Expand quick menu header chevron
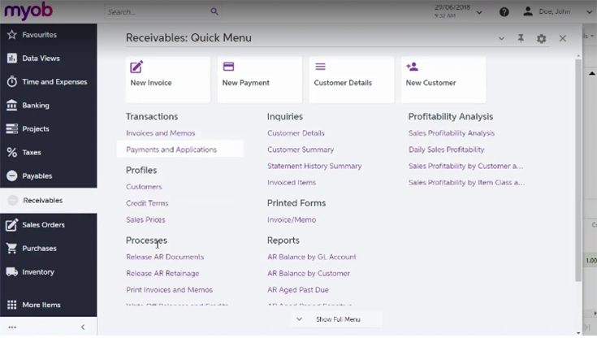The image size is (597, 338). (x=501, y=38)
